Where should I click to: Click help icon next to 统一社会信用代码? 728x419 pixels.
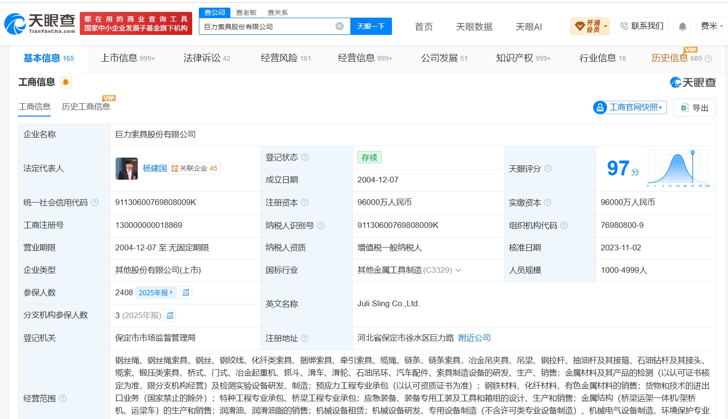tap(95, 203)
